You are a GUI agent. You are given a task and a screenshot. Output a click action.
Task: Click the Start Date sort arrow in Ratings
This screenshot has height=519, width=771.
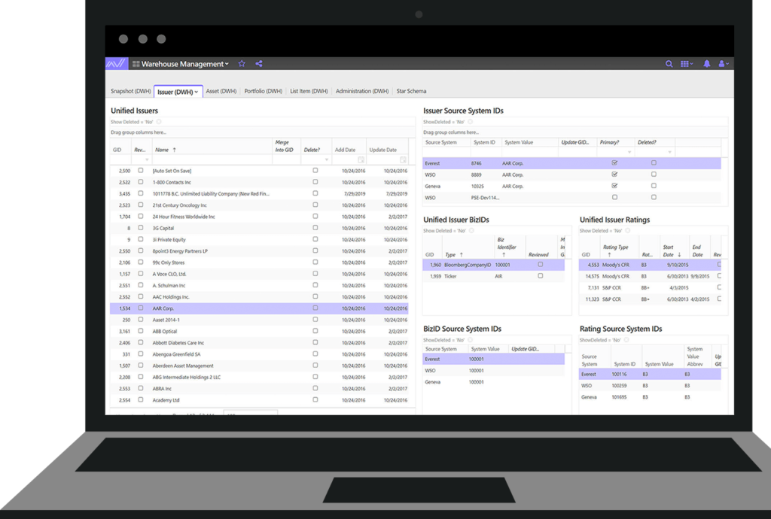click(679, 255)
